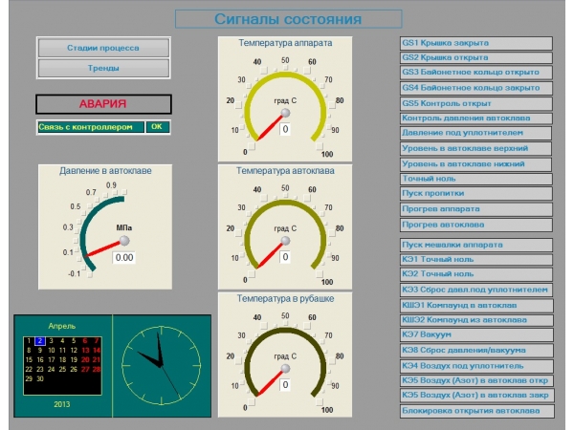Click the Связь с контроллером status field
Image resolution: width=574 pixels, height=430 pixels.
(x=91, y=127)
